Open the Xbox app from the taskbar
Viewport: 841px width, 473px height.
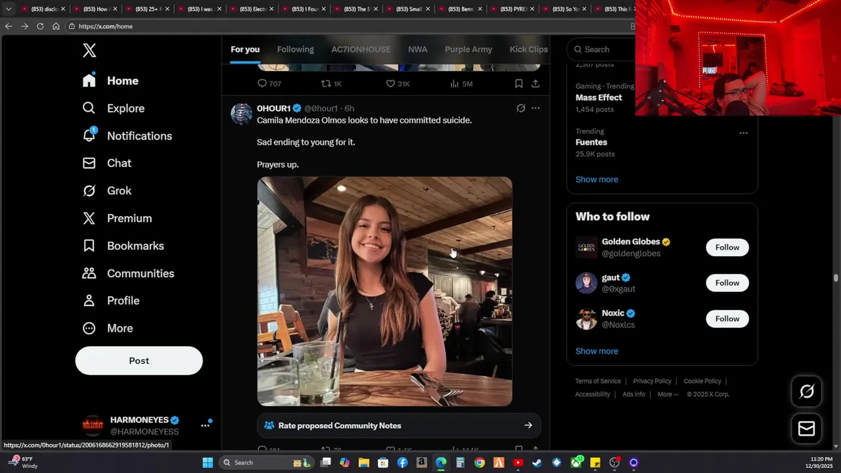coord(576,462)
